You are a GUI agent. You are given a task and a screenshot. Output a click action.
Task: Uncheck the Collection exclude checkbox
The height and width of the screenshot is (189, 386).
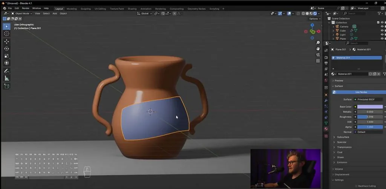378,22
